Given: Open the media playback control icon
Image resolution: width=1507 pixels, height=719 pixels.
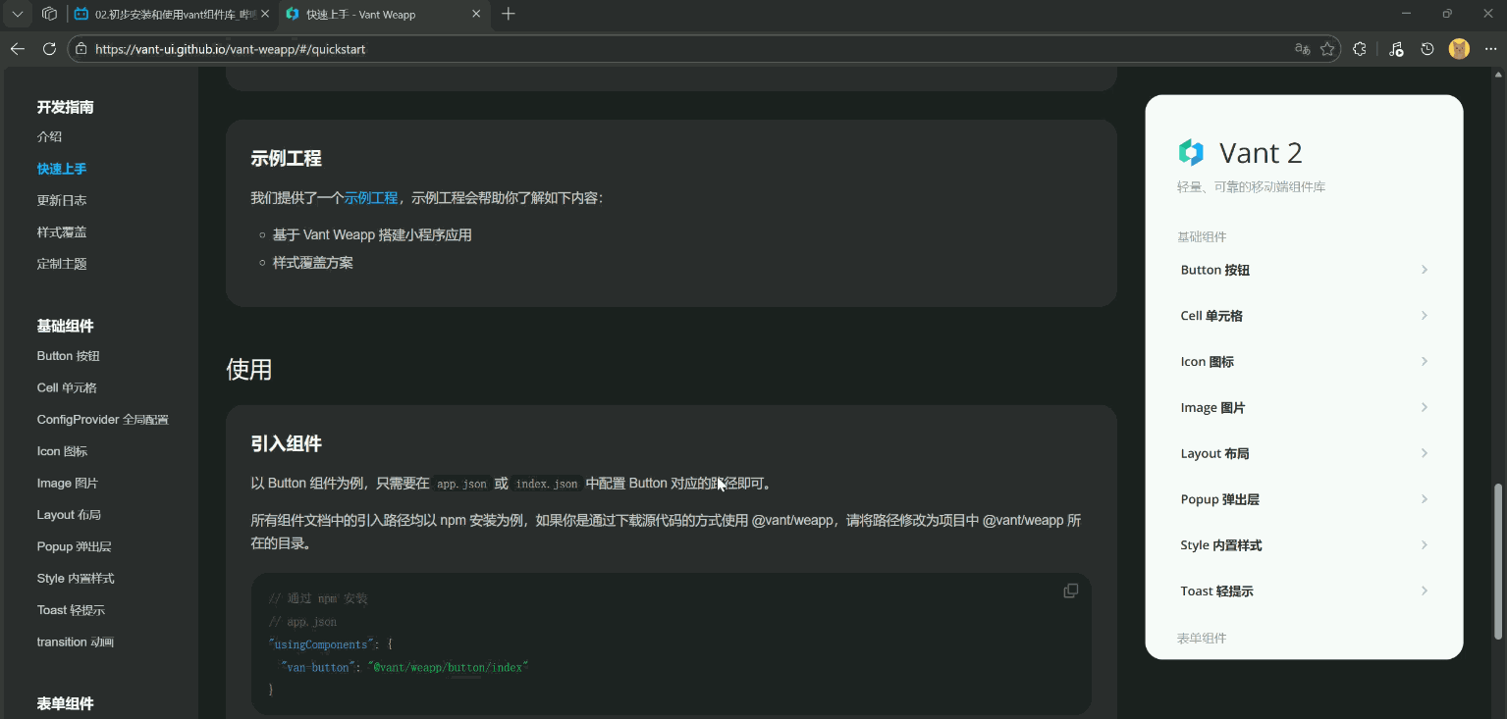Looking at the screenshot, I should pyautogui.click(x=1396, y=49).
